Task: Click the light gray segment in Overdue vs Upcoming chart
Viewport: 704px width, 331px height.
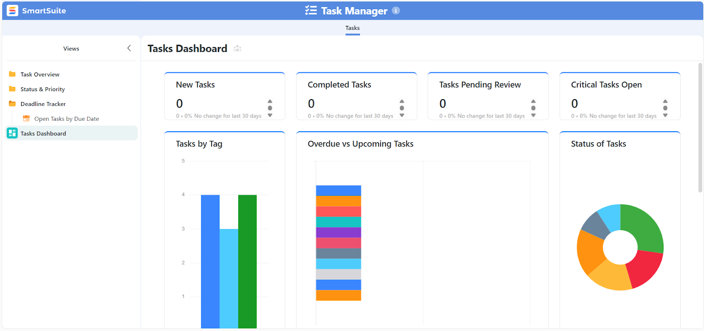Action: [338, 274]
